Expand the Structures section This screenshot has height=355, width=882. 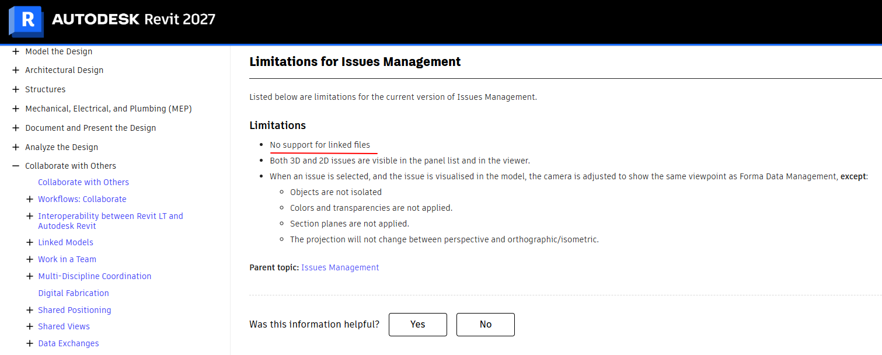click(x=16, y=89)
